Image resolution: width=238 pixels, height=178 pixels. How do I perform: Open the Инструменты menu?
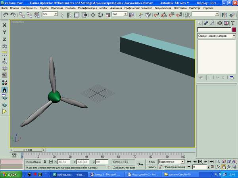pos(29,8)
